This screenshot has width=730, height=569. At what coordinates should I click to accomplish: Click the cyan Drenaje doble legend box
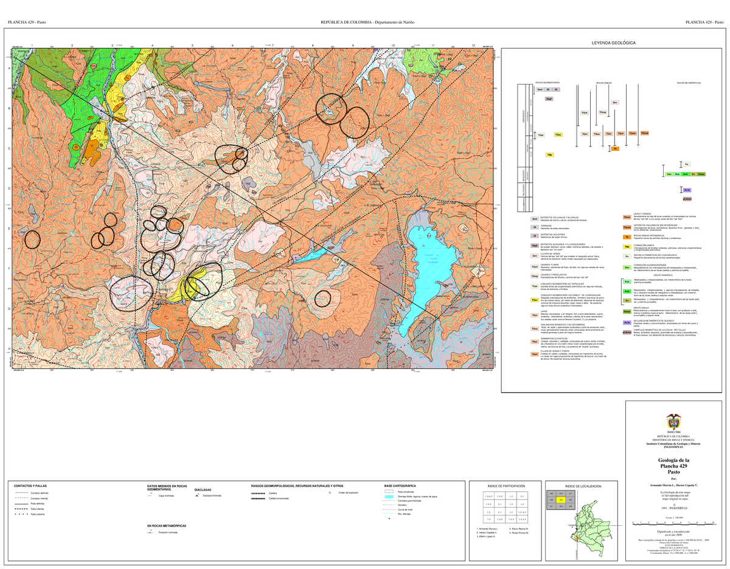point(389,498)
